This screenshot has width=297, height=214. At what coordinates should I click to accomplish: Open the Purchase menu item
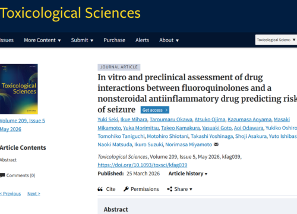click(x=115, y=40)
